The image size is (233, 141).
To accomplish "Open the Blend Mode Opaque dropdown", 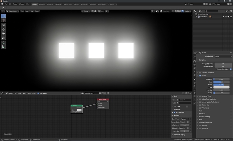I will pos(185,119).
